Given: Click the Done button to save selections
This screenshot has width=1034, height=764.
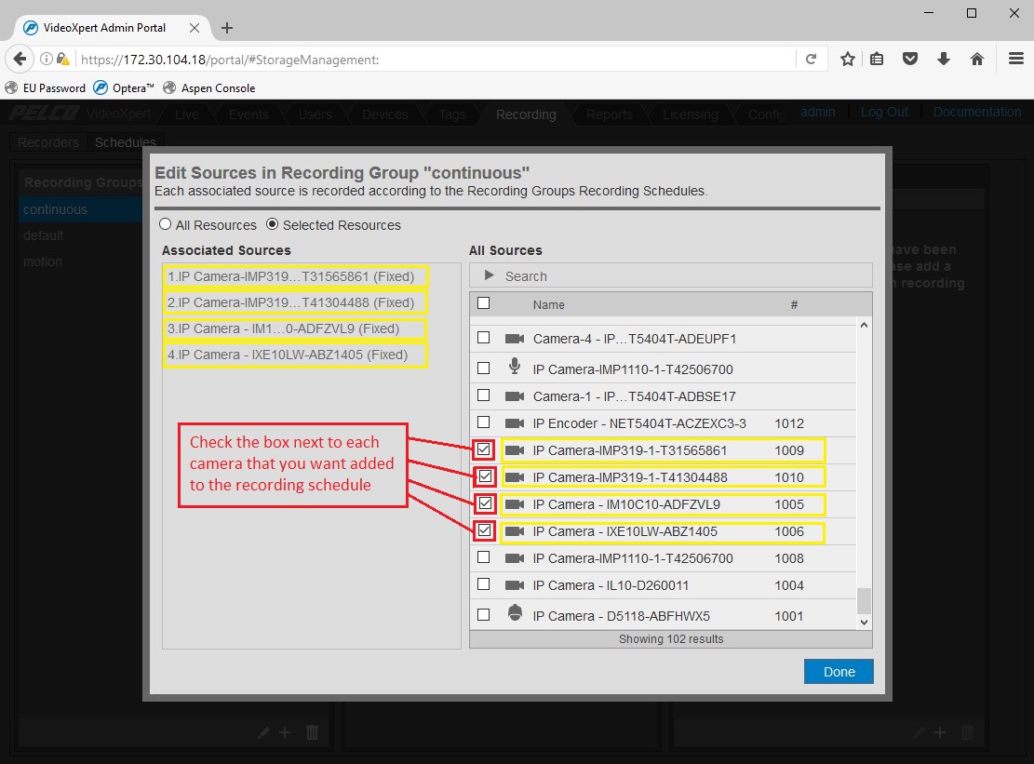Looking at the screenshot, I should coord(837,671).
